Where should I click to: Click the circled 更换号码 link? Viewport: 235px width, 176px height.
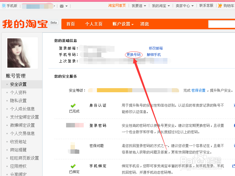pos(134,54)
